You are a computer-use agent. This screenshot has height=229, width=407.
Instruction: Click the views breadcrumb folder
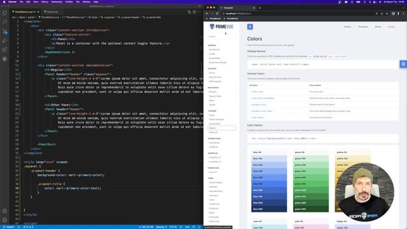tap(22, 17)
